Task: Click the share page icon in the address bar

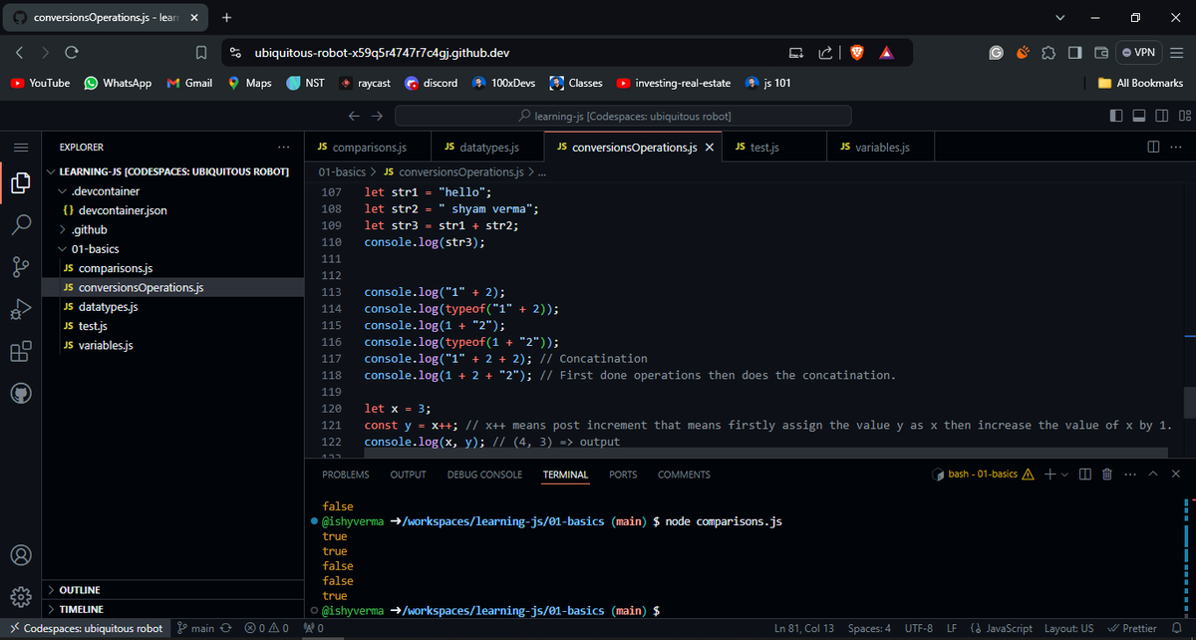Action: point(825,52)
